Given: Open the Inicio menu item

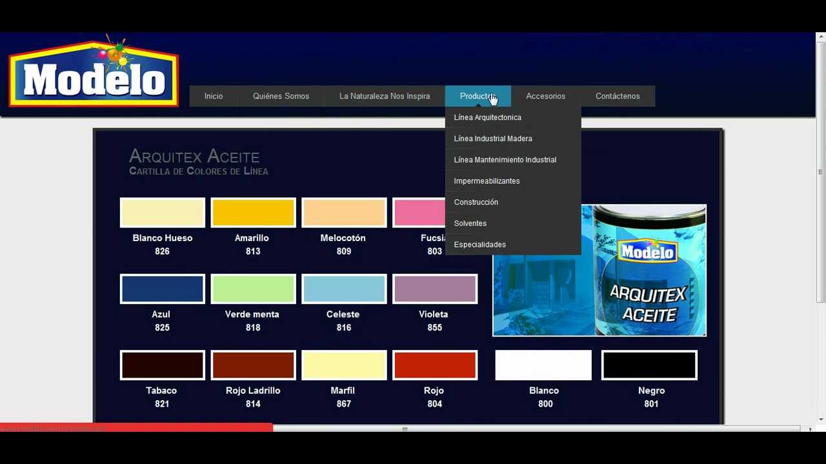Looking at the screenshot, I should 214,96.
